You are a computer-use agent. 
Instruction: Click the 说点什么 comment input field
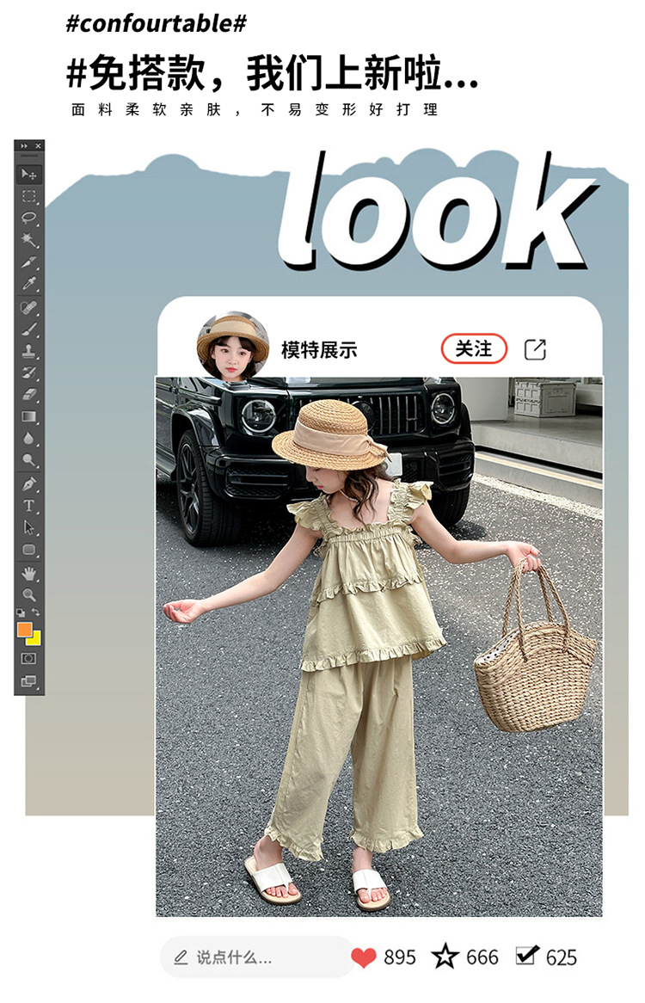coord(257,957)
